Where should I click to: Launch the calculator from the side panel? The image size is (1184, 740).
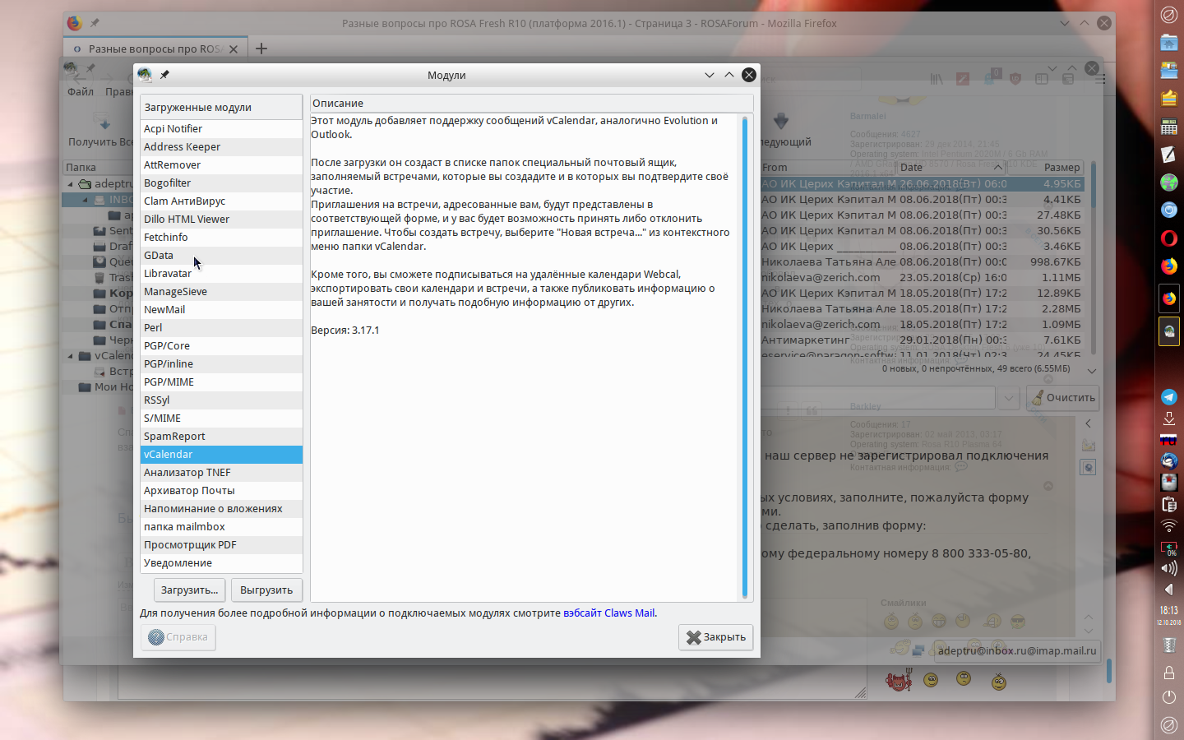coord(1168,127)
